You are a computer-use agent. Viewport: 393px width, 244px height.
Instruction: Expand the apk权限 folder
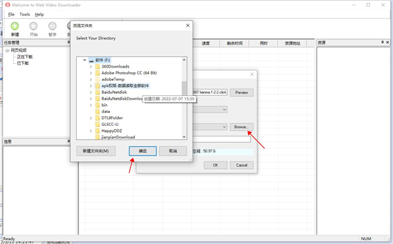[91, 86]
